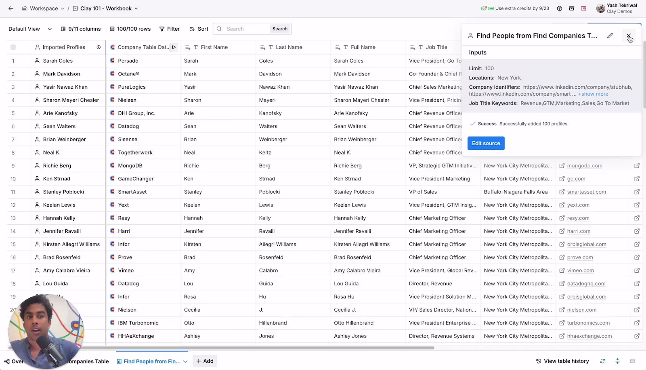
Task: Click the Imported Profiles column header
Action: tap(64, 47)
